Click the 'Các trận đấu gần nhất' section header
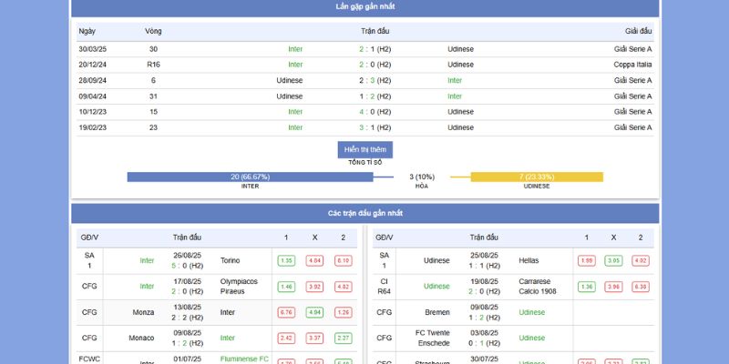This screenshot has width=729, height=364. point(365,214)
